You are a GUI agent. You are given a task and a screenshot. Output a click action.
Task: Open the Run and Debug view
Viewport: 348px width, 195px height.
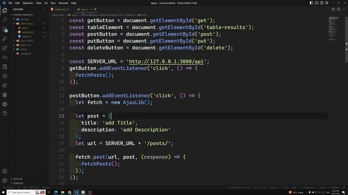point(5,38)
